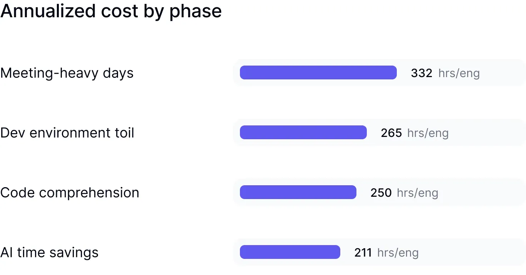The image size is (526, 275).
Task: Select the Code comprehension purple bar
Action: point(298,192)
